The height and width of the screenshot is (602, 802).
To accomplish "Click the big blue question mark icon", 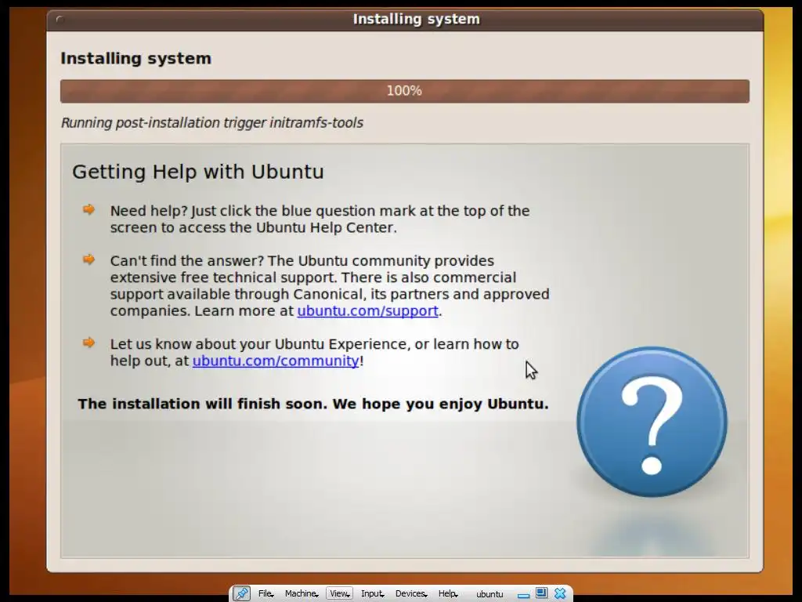I will point(652,422).
